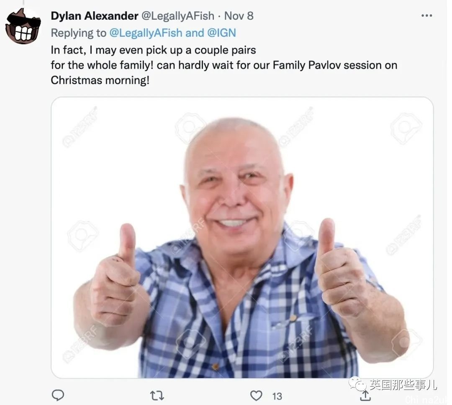This screenshot has height=405, width=452.
Task: Open the share upload icon
Action: tap(365, 395)
